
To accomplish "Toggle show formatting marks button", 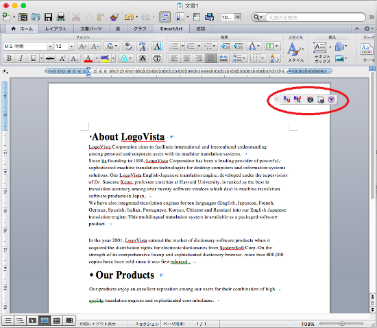I will coord(165,17).
